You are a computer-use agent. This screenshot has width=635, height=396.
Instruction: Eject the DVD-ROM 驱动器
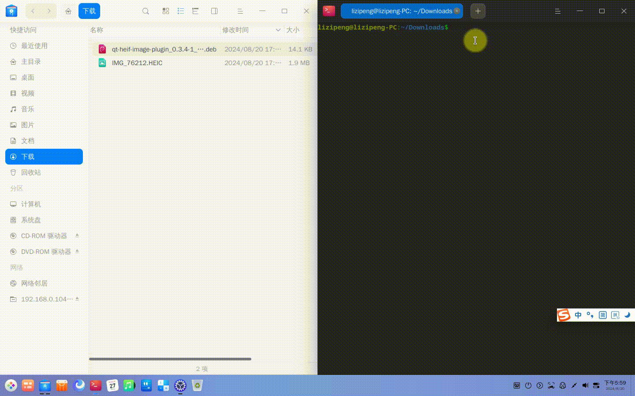coord(77,251)
